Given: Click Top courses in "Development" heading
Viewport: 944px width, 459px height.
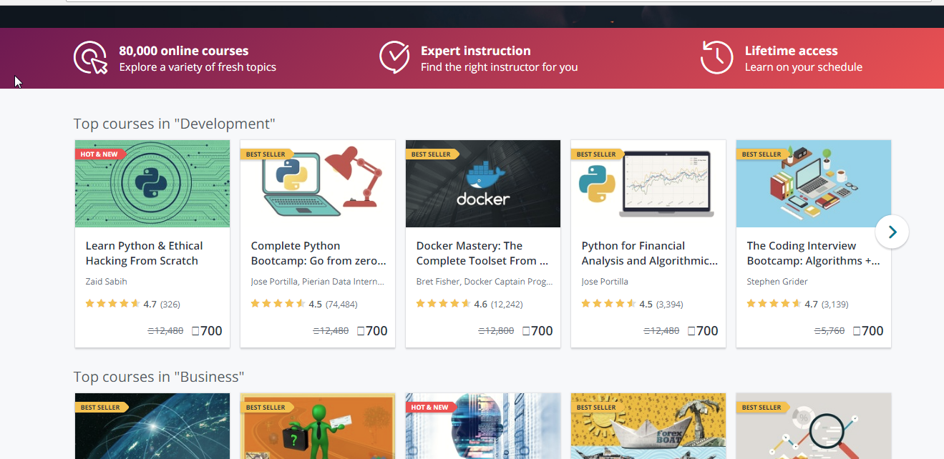Looking at the screenshot, I should point(175,124).
